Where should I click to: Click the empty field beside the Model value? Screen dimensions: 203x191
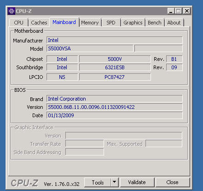[x=158, y=48]
